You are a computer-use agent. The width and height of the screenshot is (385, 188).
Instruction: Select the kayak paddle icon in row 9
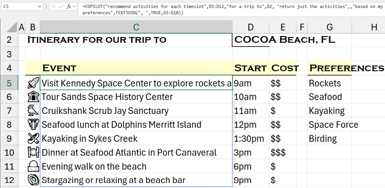click(33, 139)
